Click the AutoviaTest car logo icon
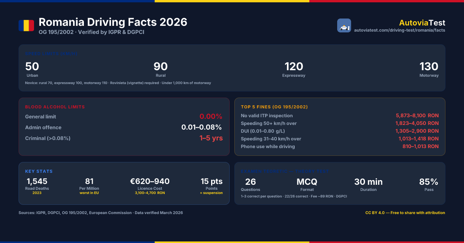The width and height of the screenshot is (464, 243). (x=344, y=25)
